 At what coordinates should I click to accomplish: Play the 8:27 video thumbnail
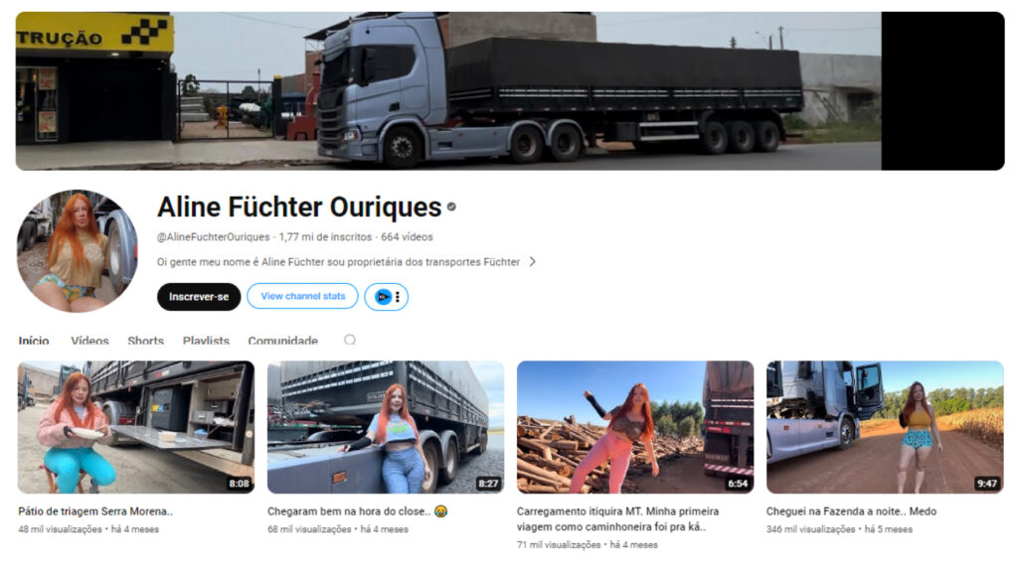click(x=386, y=427)
